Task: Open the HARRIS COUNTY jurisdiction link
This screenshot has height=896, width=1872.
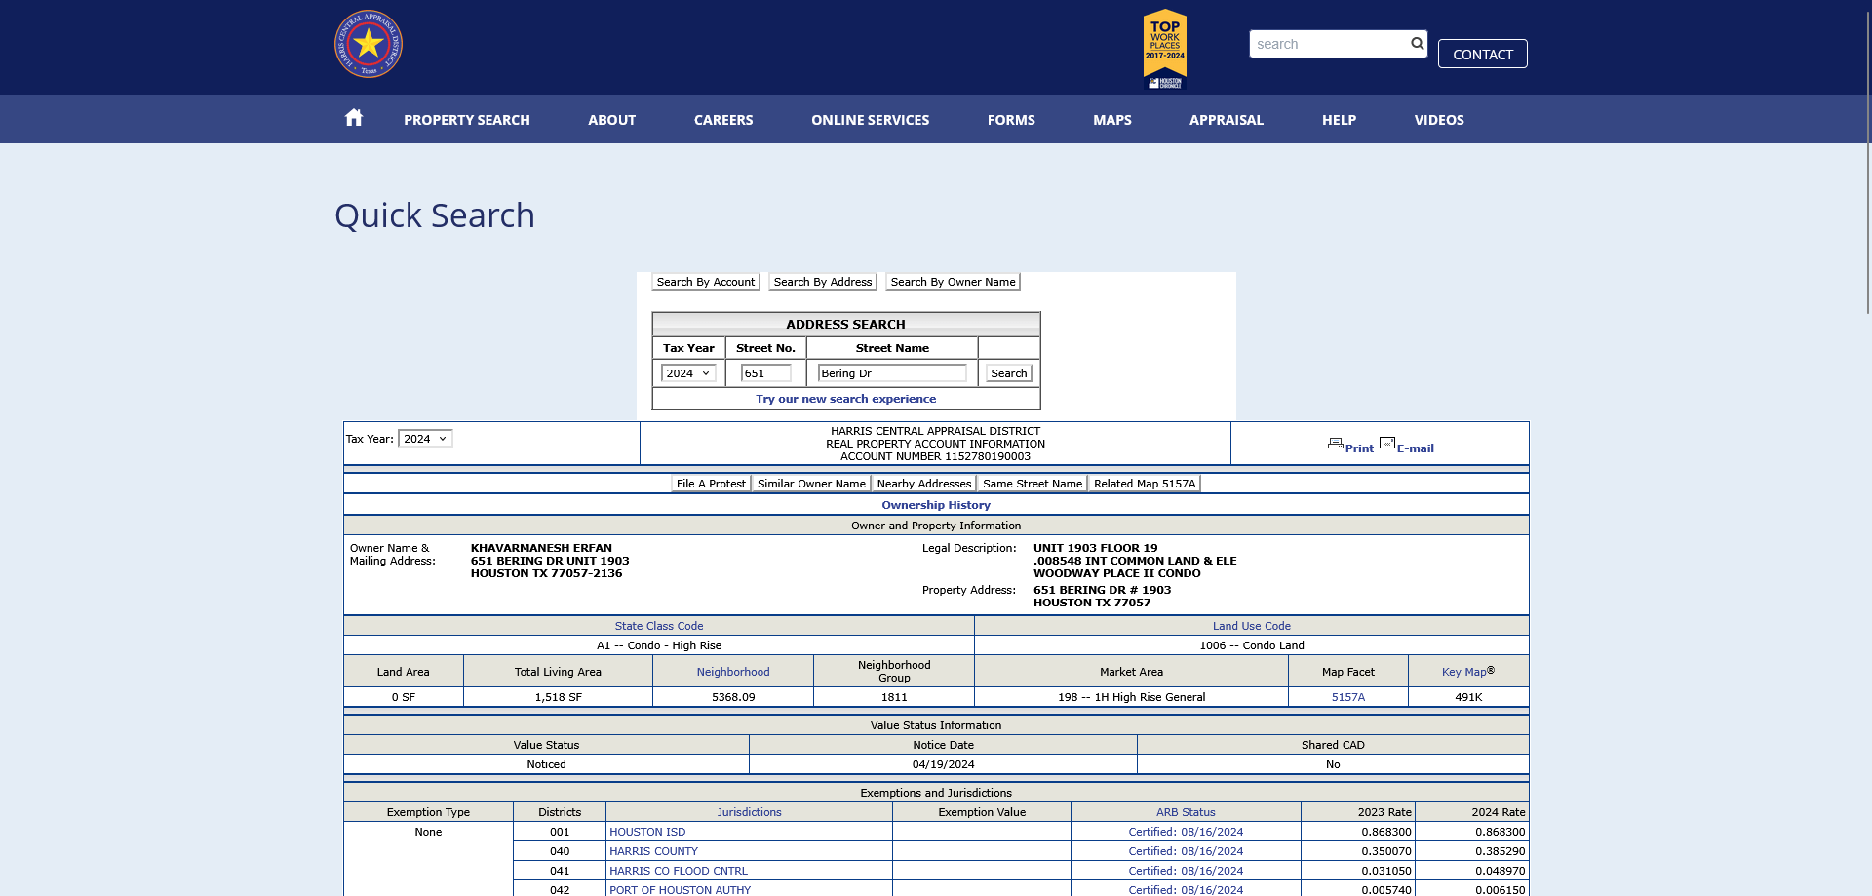Action: click(x=653, y=851)
